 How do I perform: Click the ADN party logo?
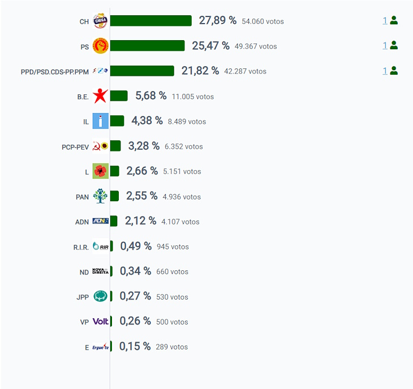(100, 221)
